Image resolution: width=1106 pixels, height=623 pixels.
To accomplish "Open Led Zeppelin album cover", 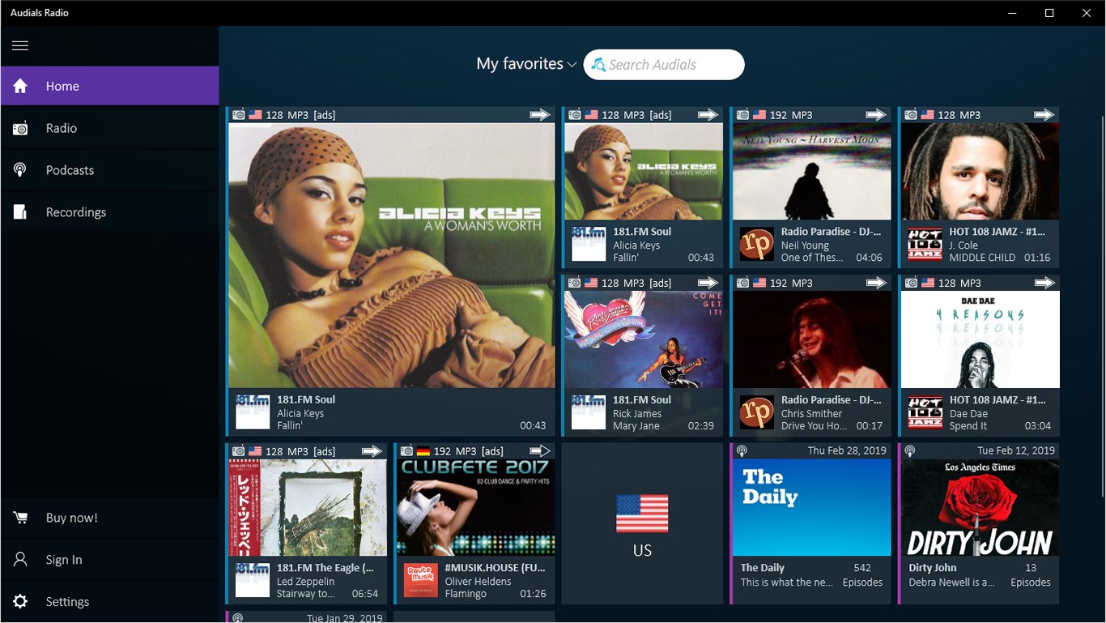I will [x=308, y=507].
